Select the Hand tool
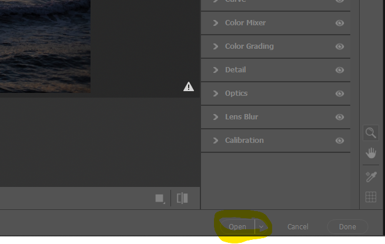Screen dimensions: 385x244 tap(370, 153)
